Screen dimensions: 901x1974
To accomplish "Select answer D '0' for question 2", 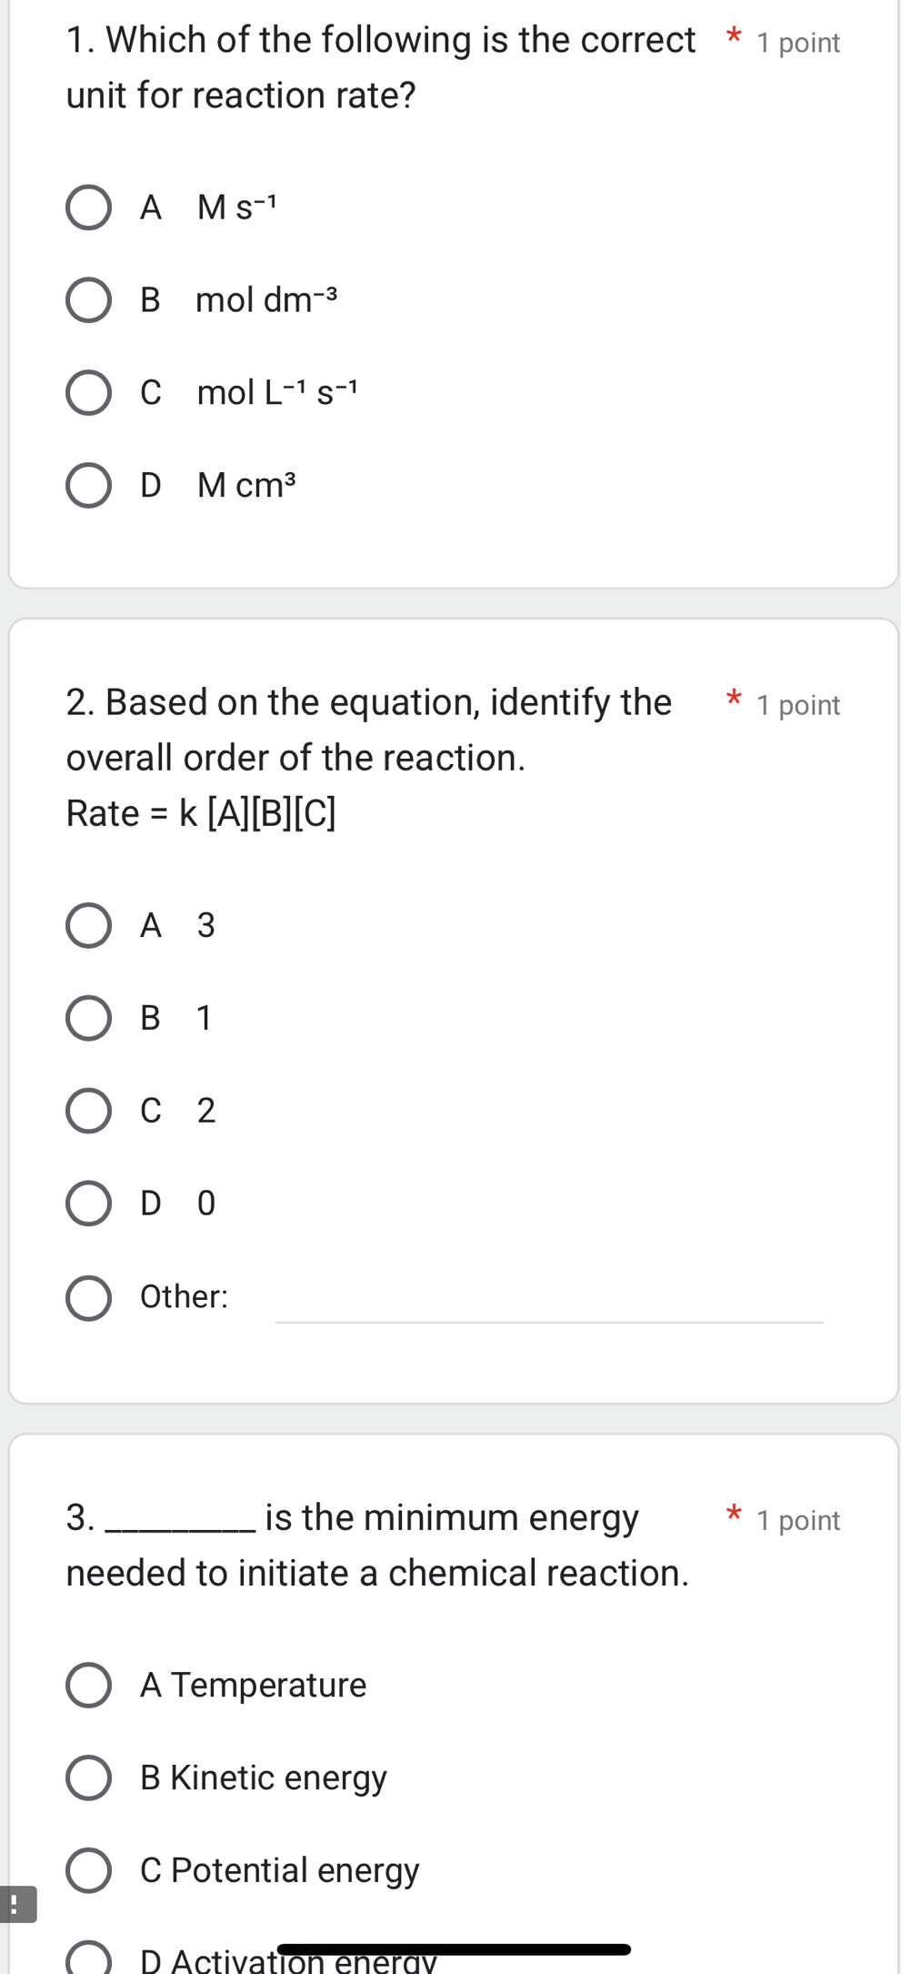I will coord(88,1203).
